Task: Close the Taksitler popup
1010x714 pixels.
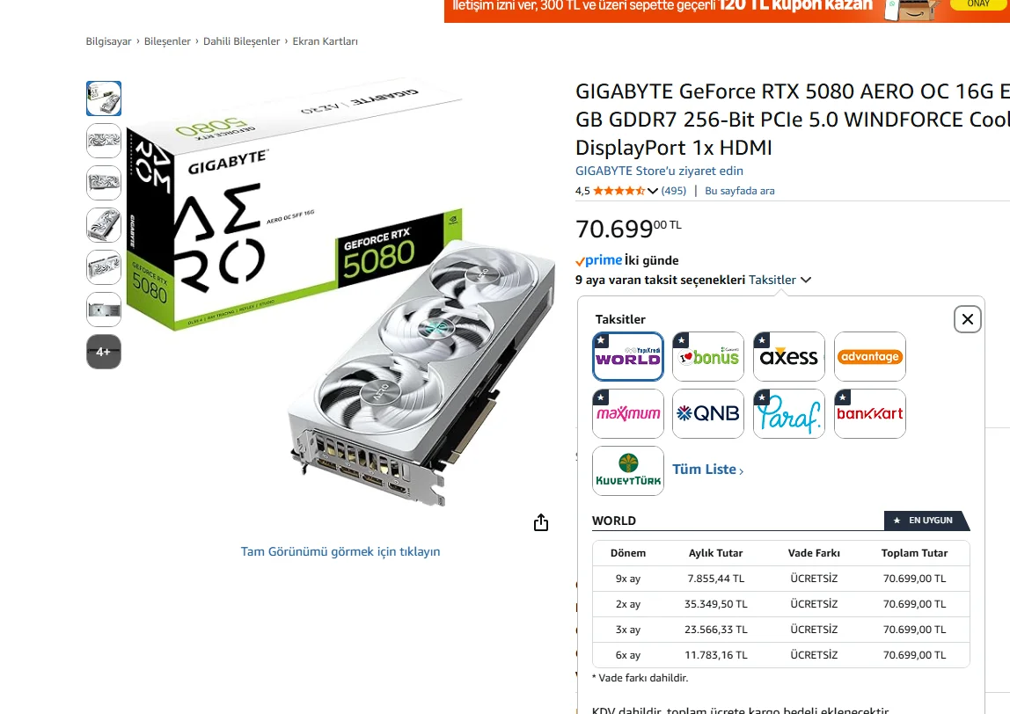Action: coord(968,319)
